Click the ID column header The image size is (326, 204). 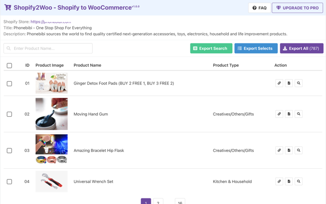[27, 65]
